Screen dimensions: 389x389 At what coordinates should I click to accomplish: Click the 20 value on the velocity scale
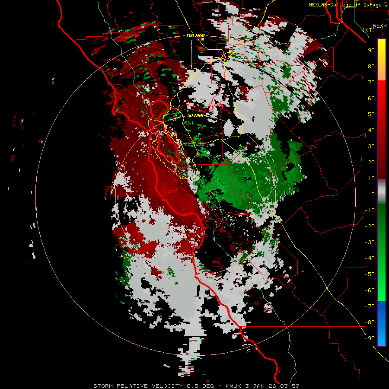[x=371, y=163]
